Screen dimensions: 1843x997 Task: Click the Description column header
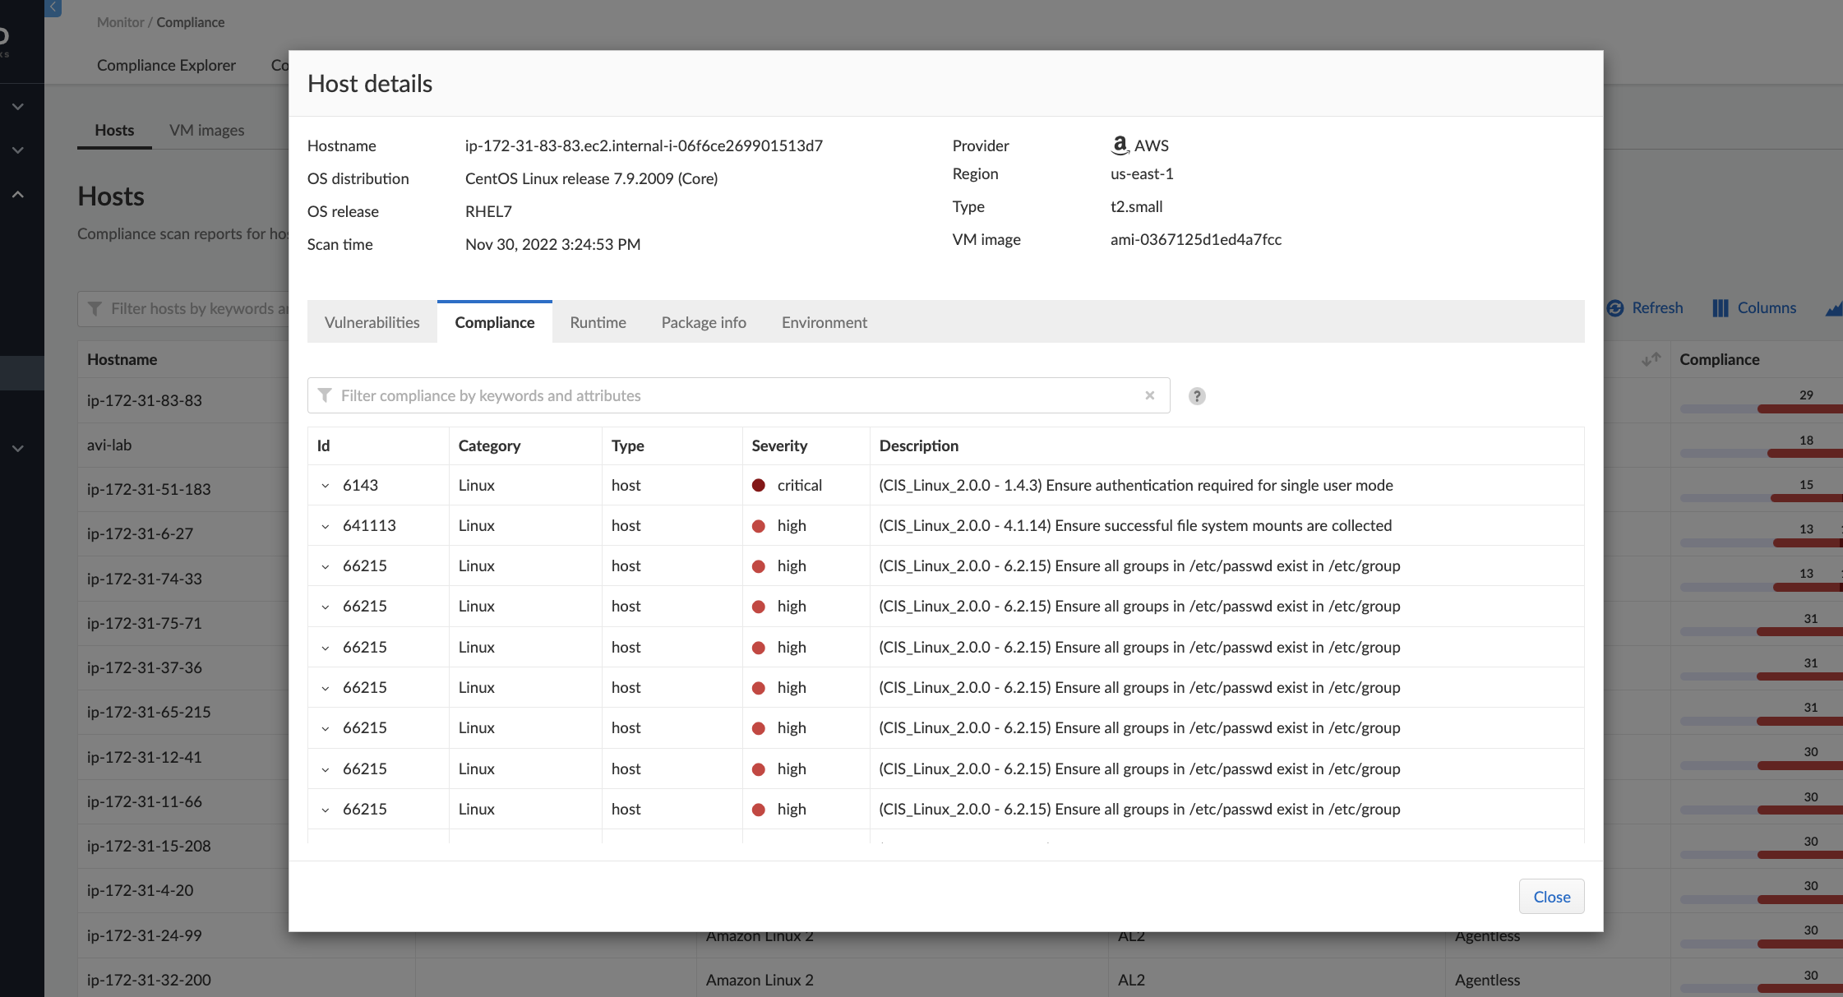pyautogui.click(x=919, y=445)
